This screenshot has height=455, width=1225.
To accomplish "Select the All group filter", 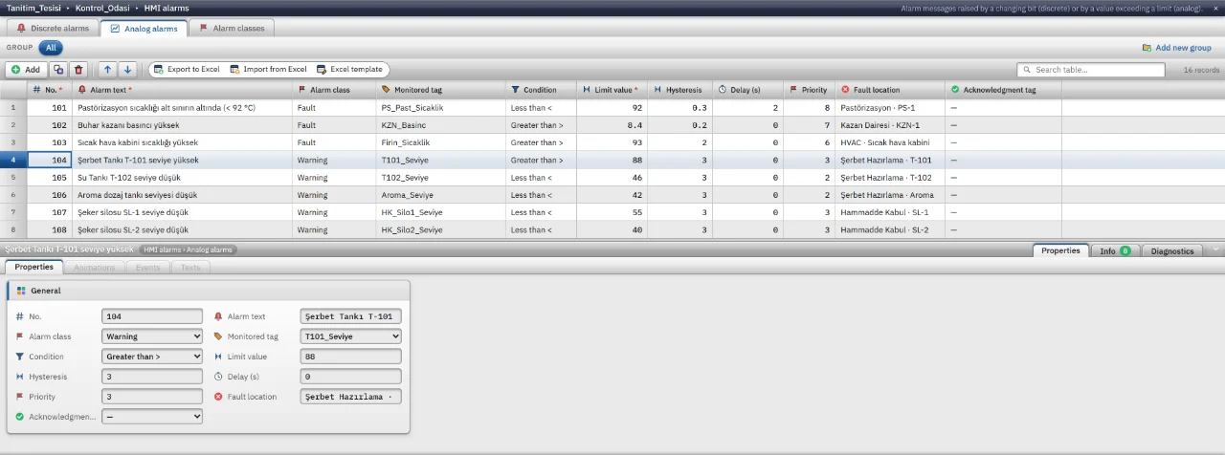I will [51, 47].
